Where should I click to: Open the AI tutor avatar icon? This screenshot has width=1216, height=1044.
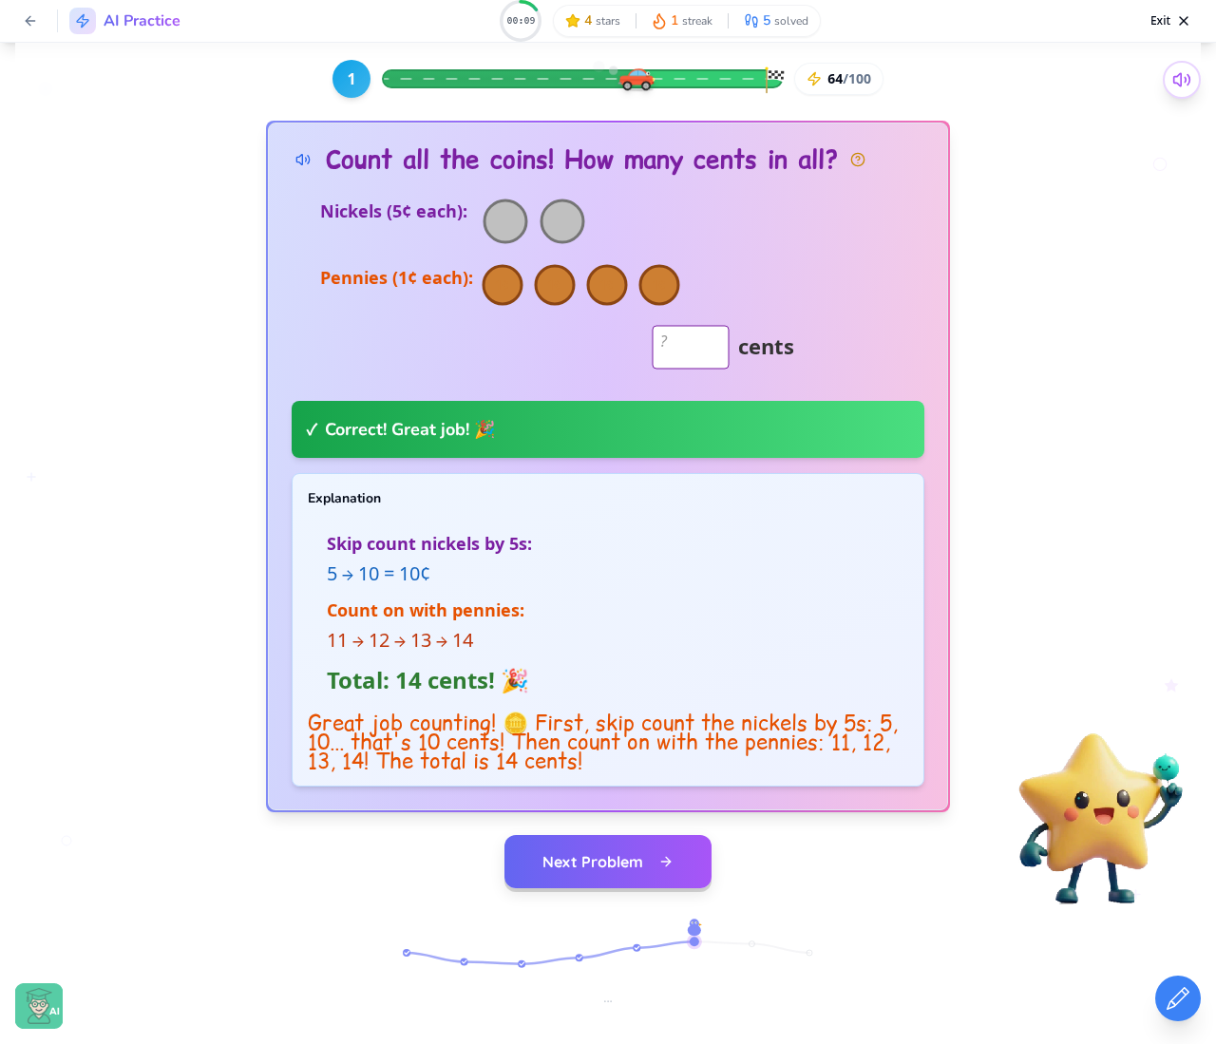click(39, 1006)
